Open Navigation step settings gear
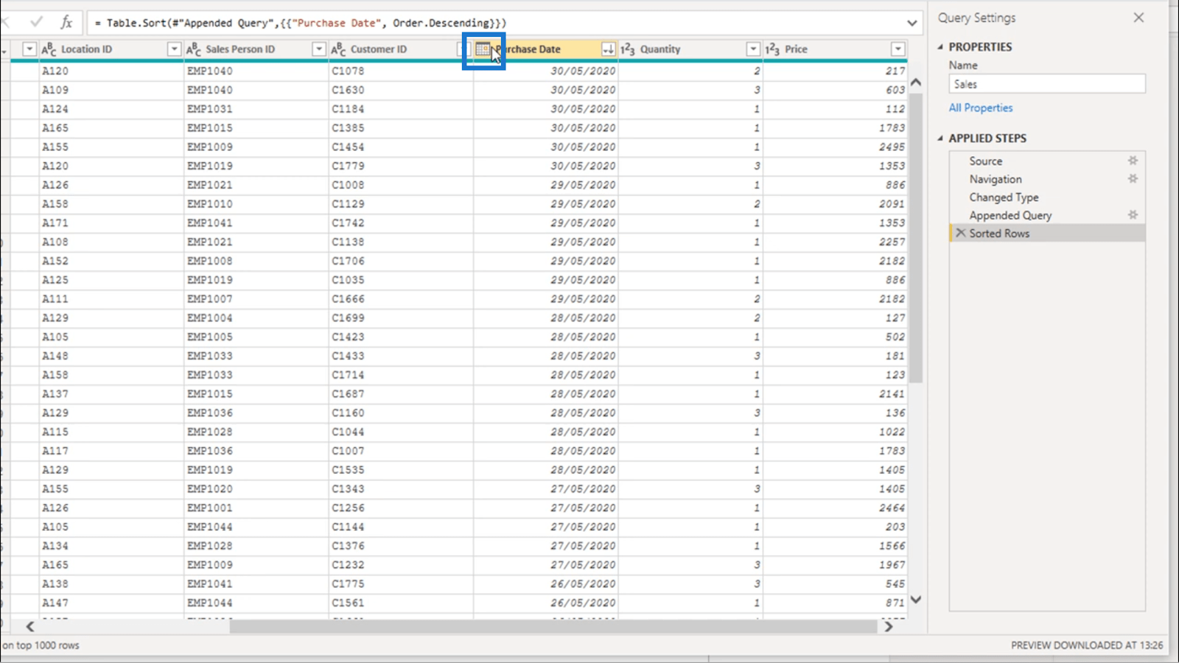Image resolution: width=1179 pixels, height=663 pixels. click(x=1133, y=179)
